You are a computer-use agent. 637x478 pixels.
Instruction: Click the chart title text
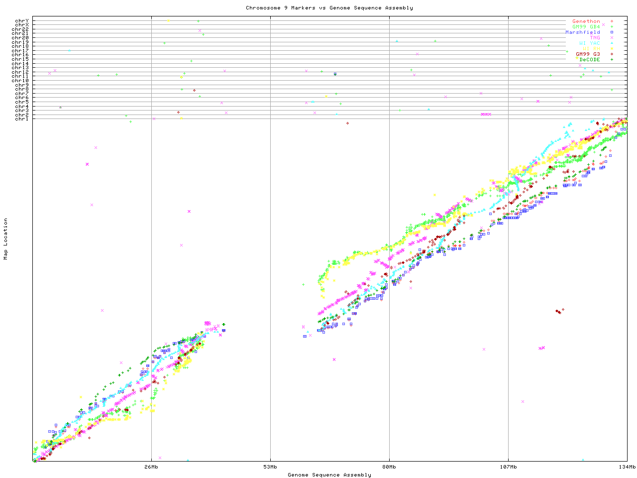pos(329,8)
